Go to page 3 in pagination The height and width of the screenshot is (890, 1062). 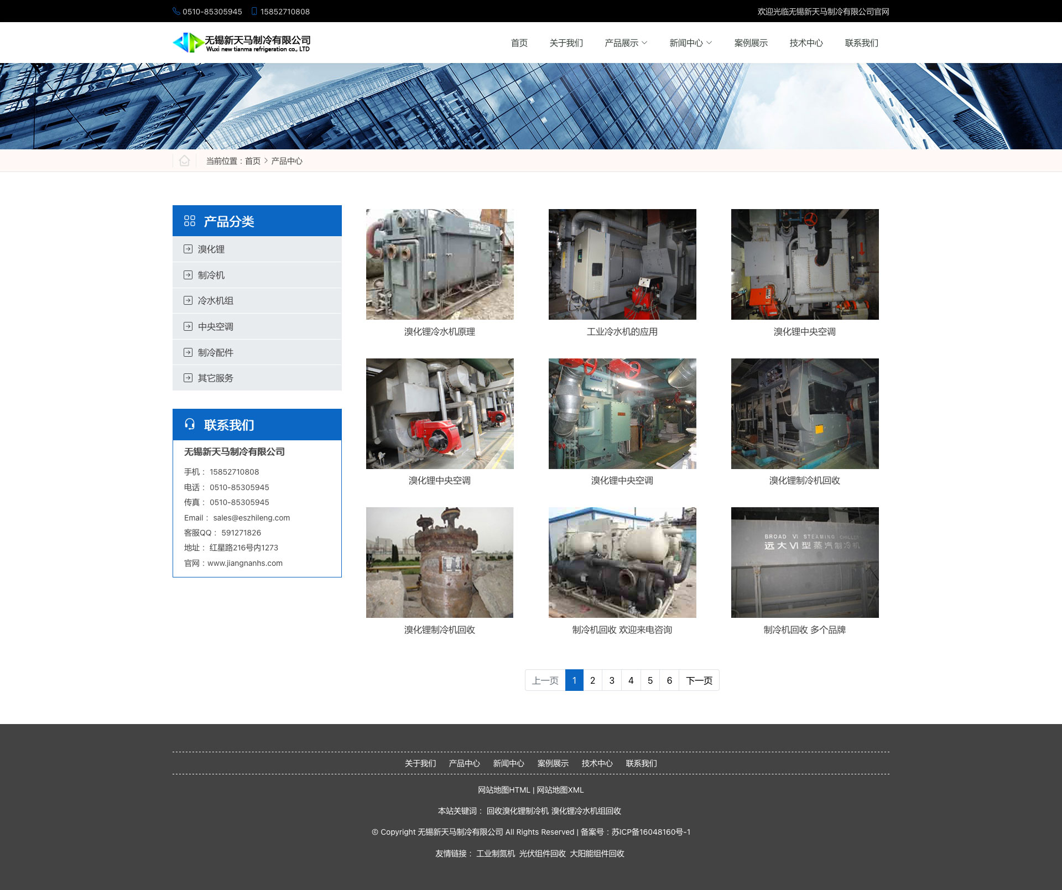[612, 680]
